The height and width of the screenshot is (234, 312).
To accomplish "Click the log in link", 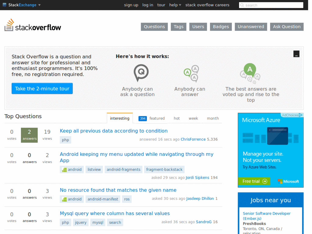I will pyautogui.click(x=148, y=5).
